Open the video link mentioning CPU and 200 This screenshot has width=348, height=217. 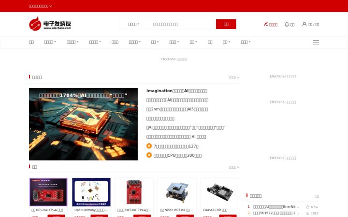177,155
